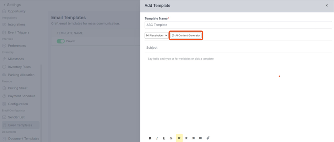Open the AI Content Generator
Screen dimensions: 334x142
coord(186,35)
